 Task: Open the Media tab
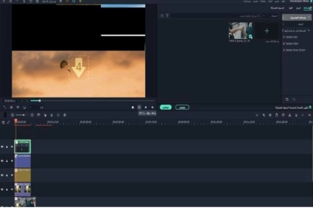[x=307, y=8]
